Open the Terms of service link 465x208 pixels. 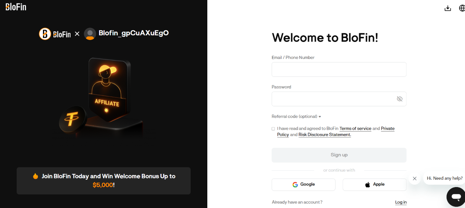(x=355, y=128)
